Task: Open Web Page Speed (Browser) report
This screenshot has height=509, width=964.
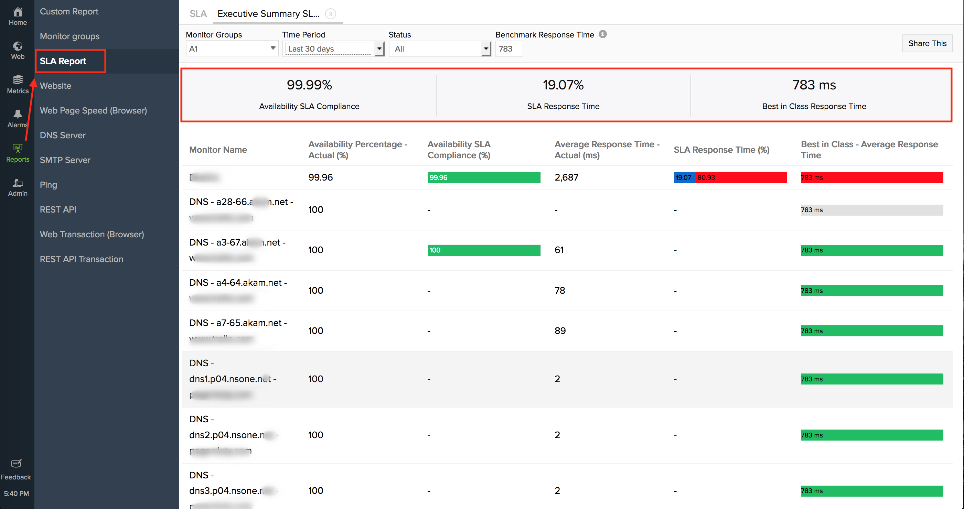Action: [x=93, y=110]
